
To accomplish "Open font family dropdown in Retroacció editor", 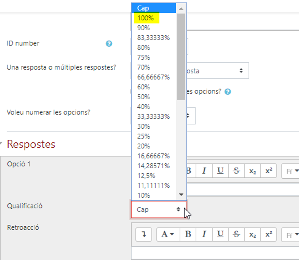I will pyautogui.click(x=291, y=235).
